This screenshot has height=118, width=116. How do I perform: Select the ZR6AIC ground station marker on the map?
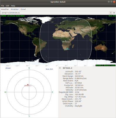coord(67,48)
